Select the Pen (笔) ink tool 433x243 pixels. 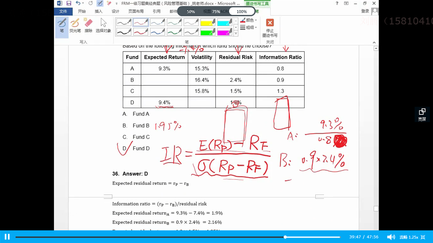pyautogui.click(x=62, y=26)
